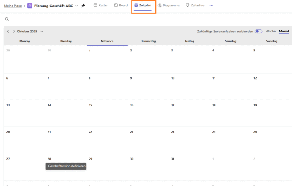
Task: Open the Geschäftsvision definieren task
Action: click(x=67, y=166)
